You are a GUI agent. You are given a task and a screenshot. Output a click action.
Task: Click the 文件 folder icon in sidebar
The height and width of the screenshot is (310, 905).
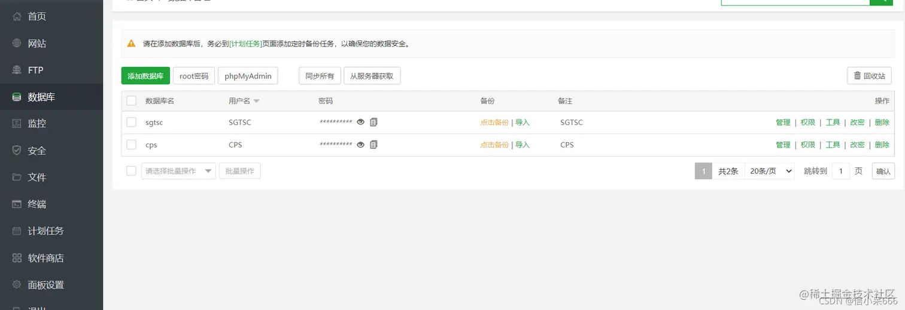point(17,177)
